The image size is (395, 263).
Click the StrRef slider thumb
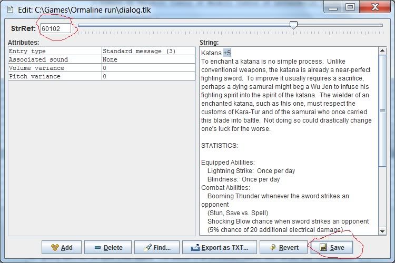click(x=293, y=25)
